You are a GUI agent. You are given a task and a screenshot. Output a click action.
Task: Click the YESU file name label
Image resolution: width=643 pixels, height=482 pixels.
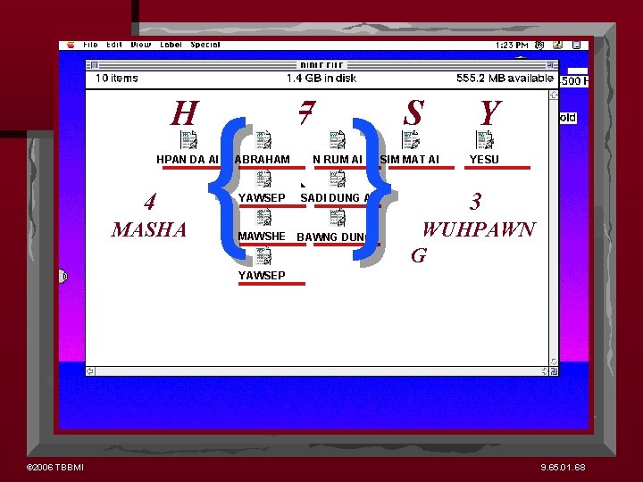[x=484, y=159]
